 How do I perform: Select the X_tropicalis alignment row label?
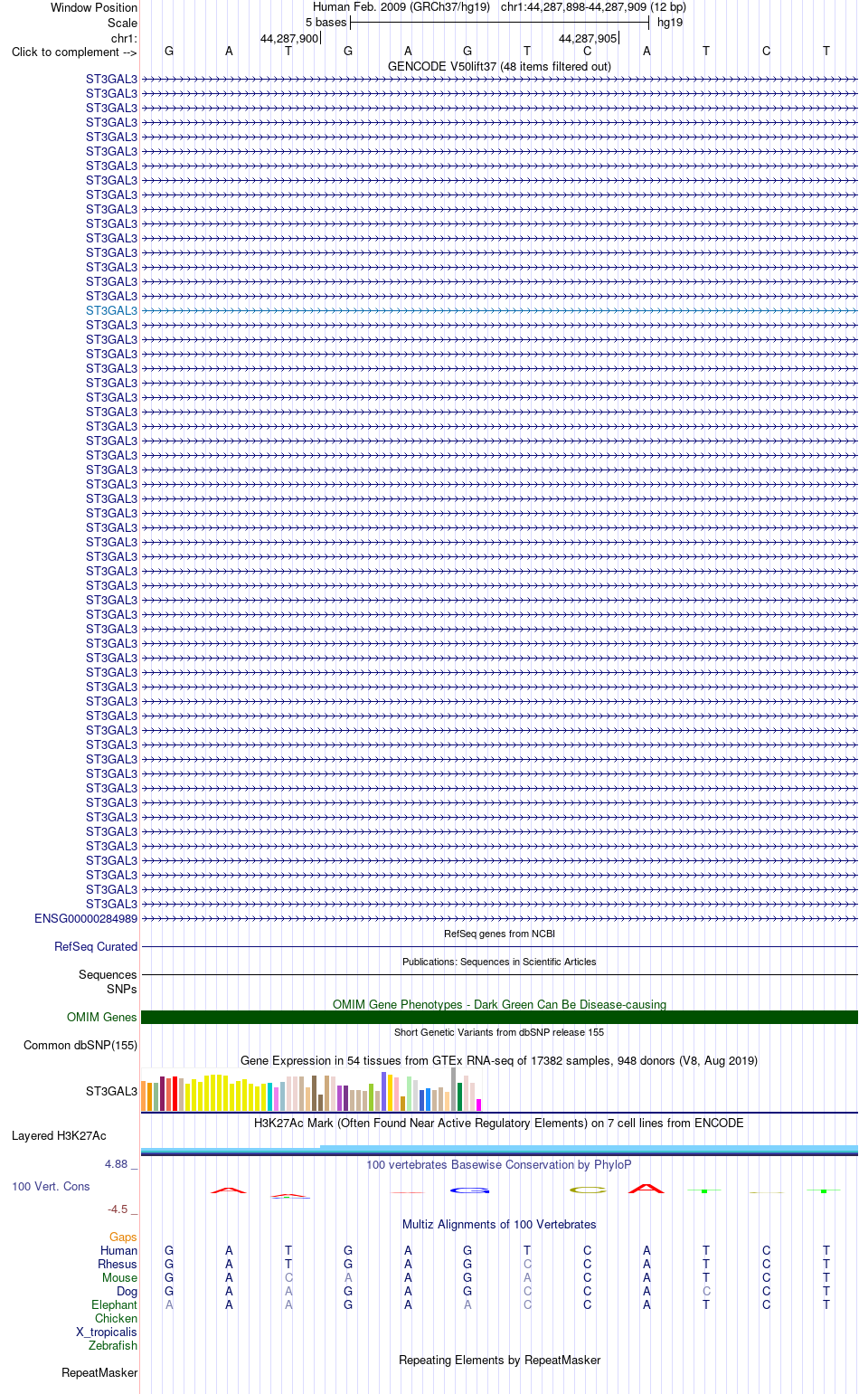[107, 1332]
